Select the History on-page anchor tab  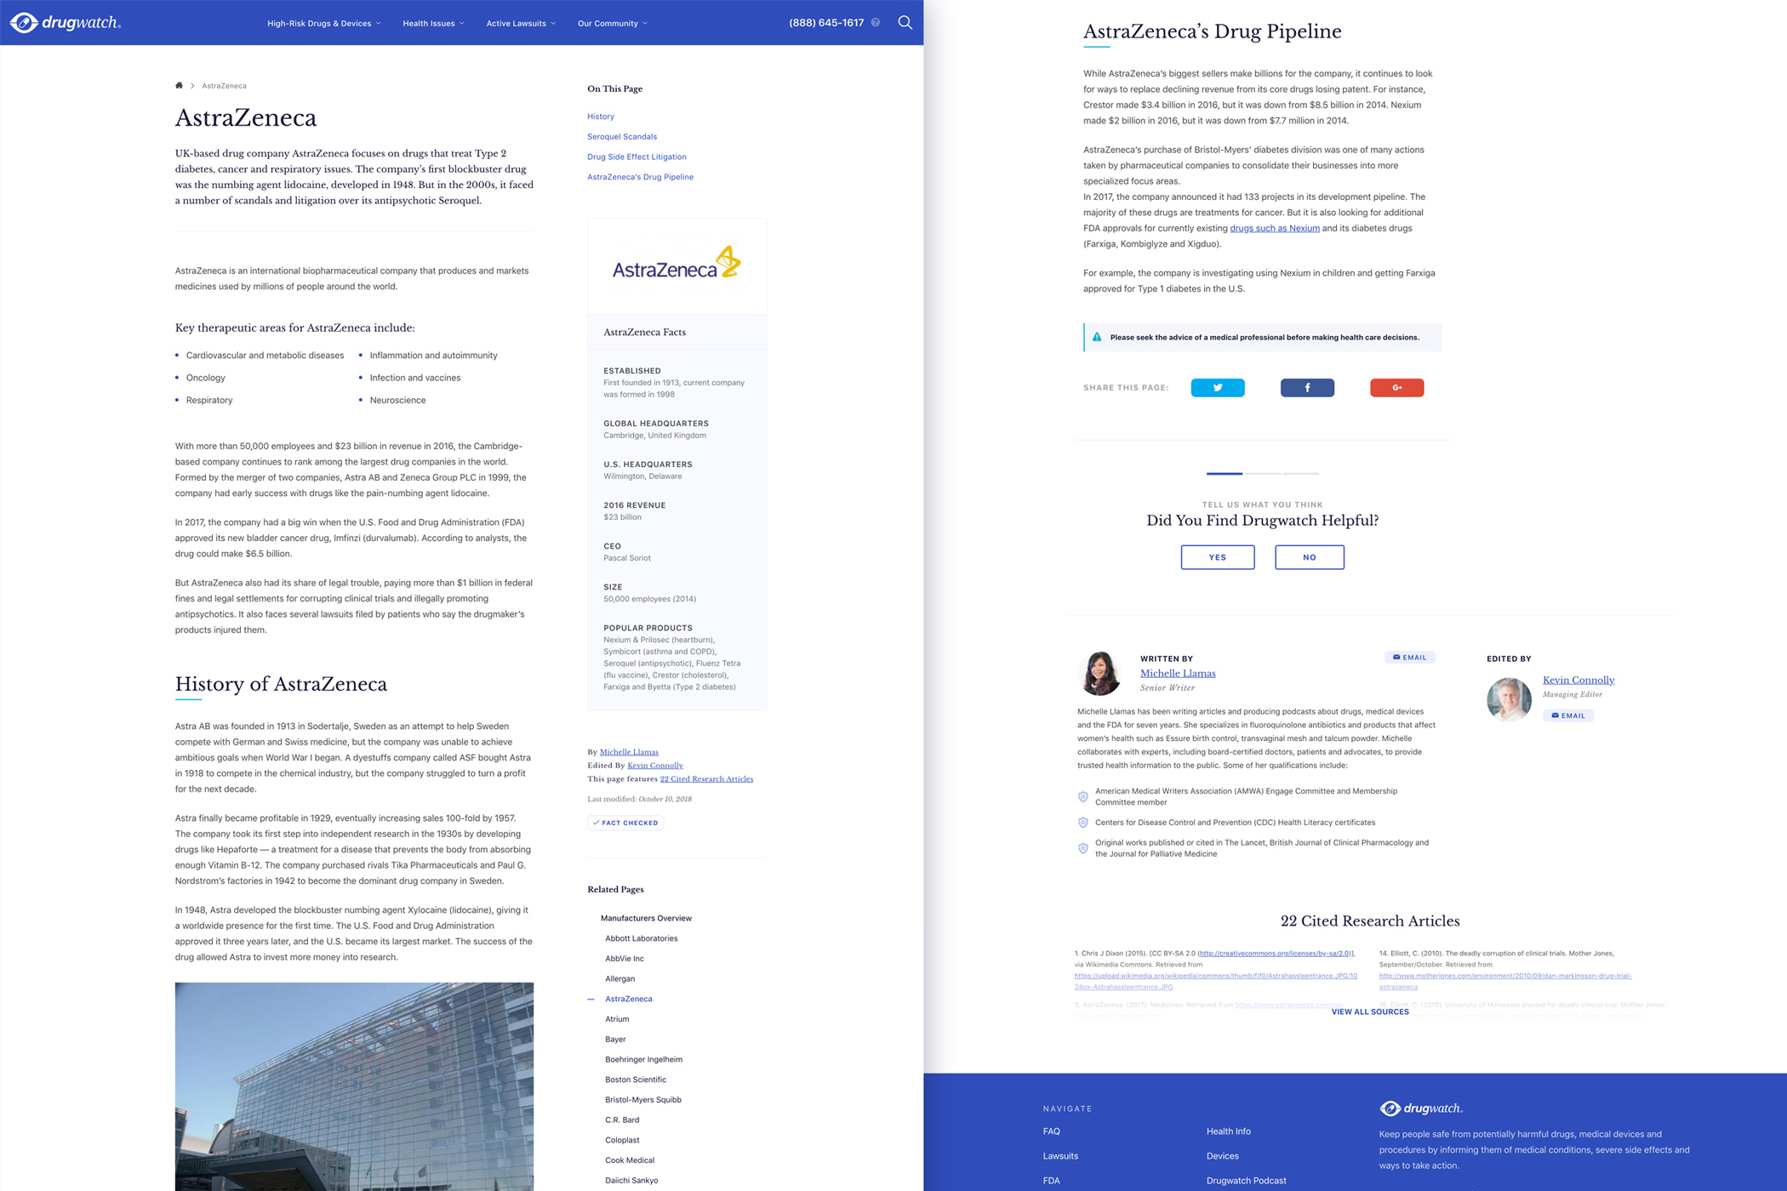pos(600,116)
